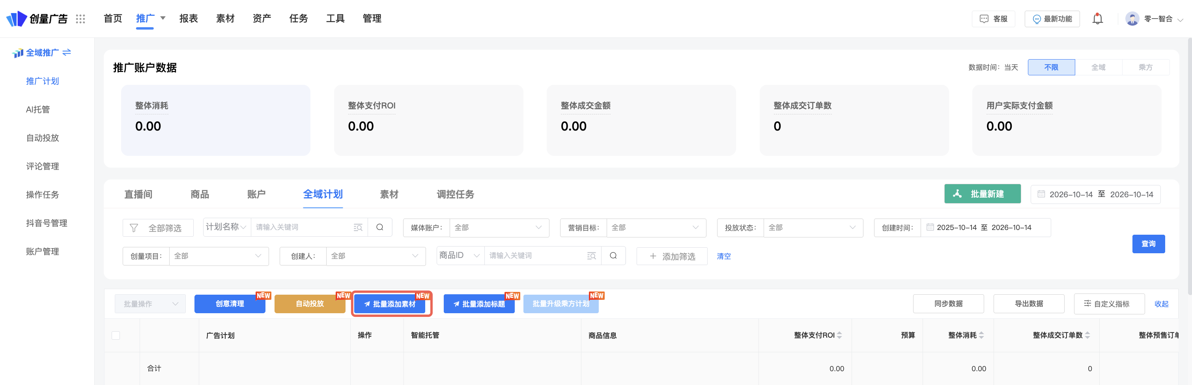Switch to the 账户 tab
This screenshot has height=385, width=1192.
256,194
